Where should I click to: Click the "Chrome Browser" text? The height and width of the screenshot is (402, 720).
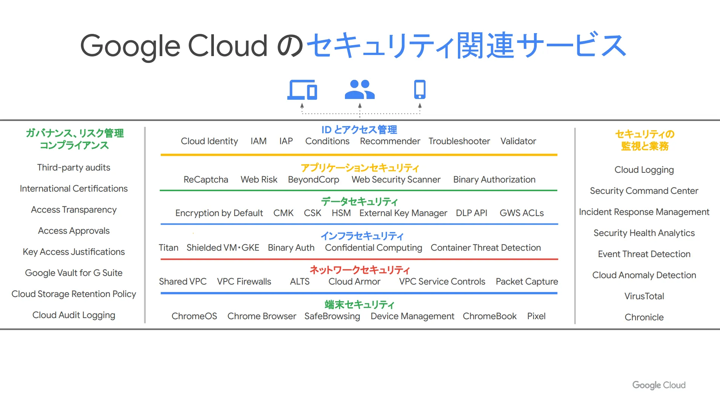click(x=262, y=316)
